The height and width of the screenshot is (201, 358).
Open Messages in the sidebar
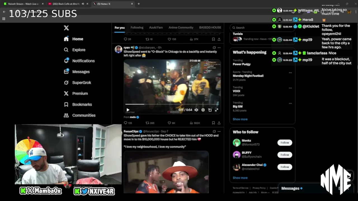pyautogui.click(x=77, y=72)
